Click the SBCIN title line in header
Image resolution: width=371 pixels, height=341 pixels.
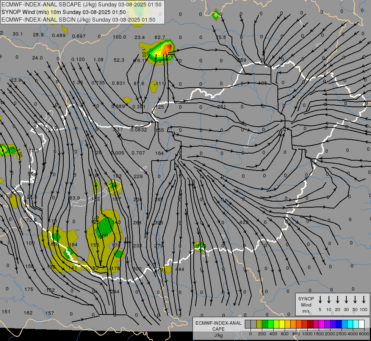pos(78,20)
